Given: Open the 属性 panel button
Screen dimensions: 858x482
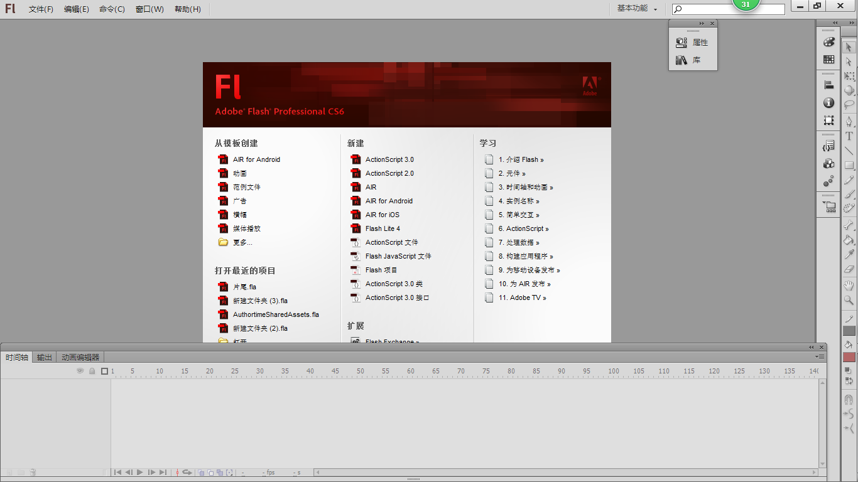Looking at the screenshot, I should 692,43.
